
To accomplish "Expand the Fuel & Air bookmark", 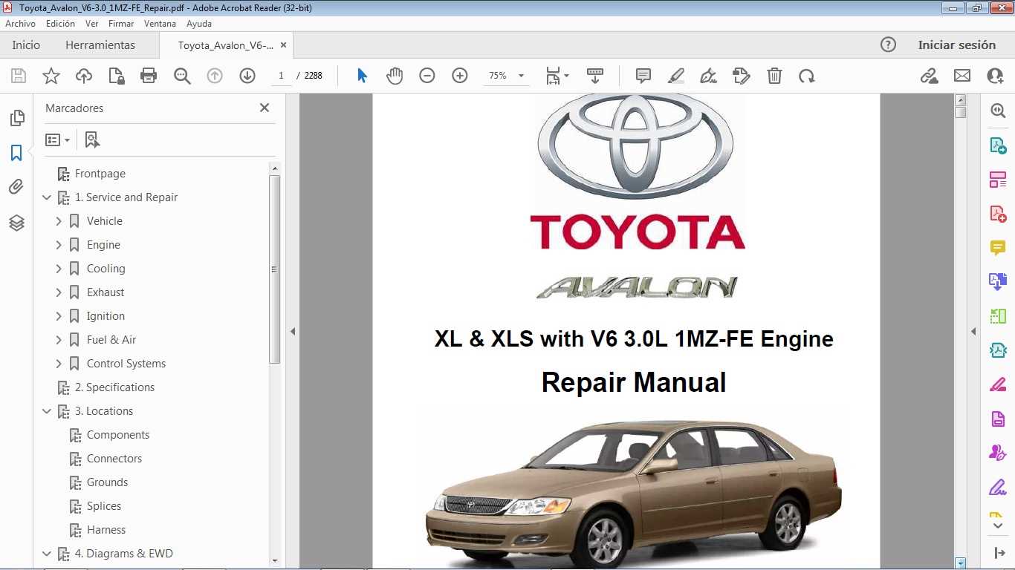I will point(59,340).
